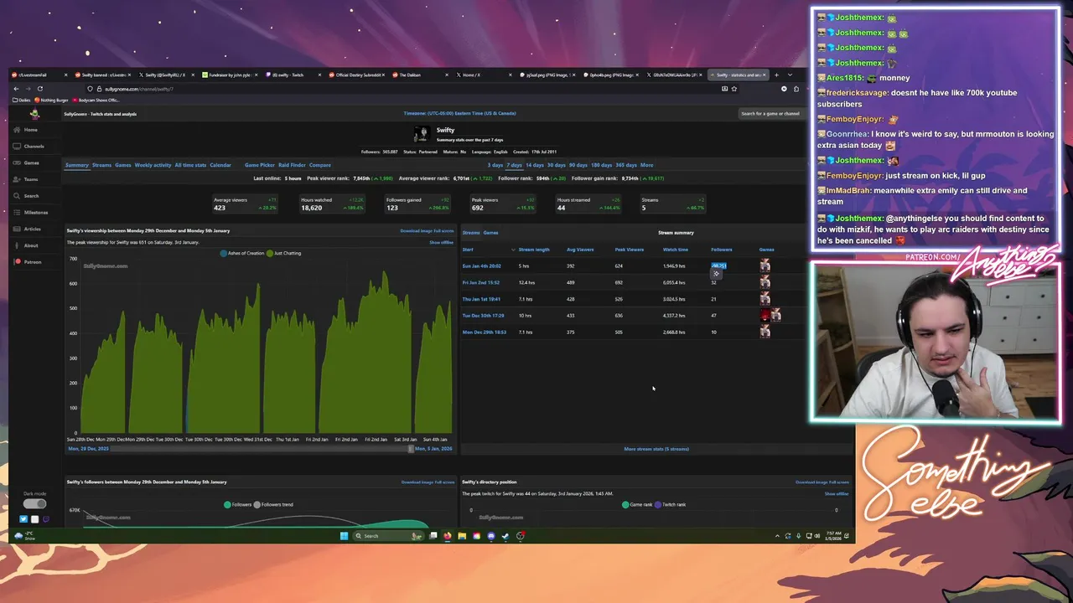This screenshot has height=603, width=1073.
Task: Click browser back arrow
Action: tap(16, 89)
